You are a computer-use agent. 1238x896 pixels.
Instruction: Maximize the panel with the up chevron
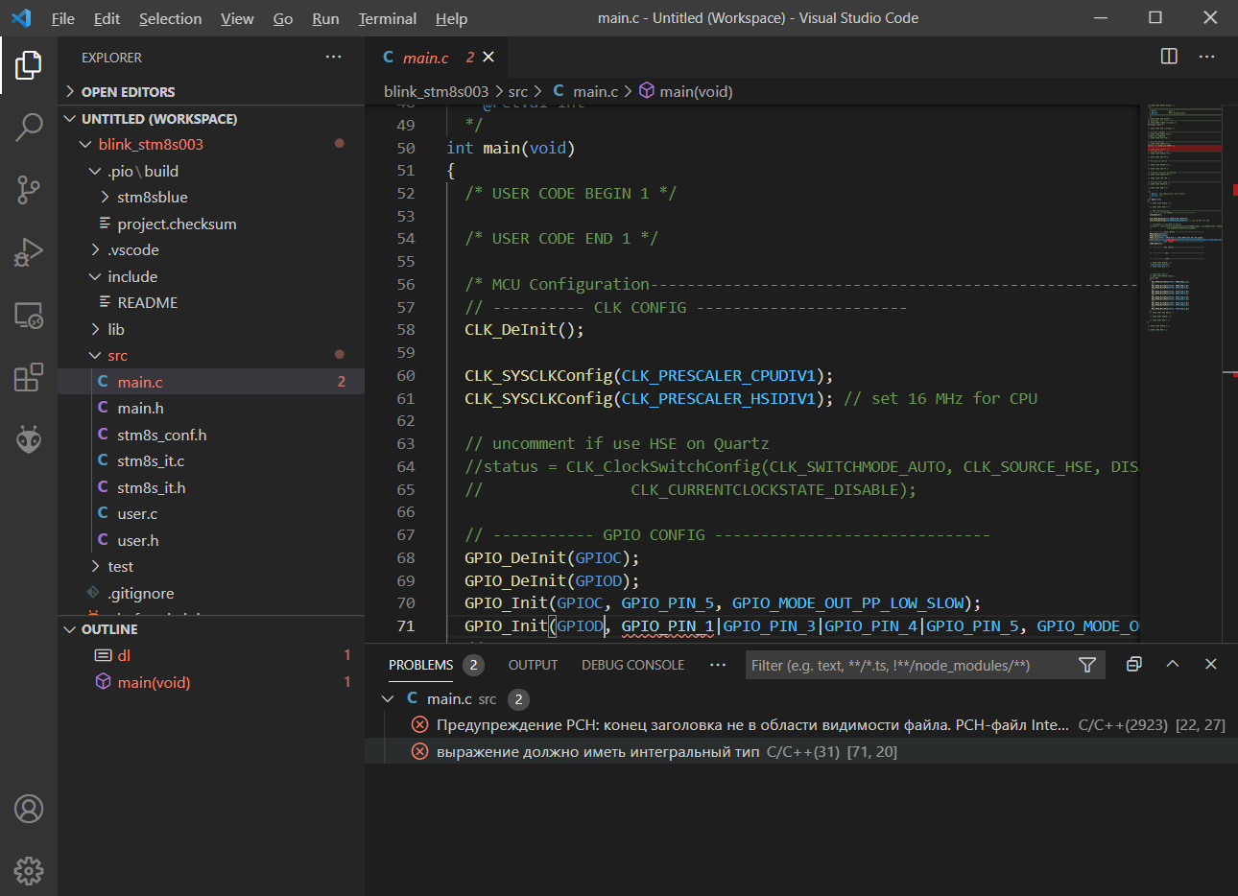click(1173, 664)
